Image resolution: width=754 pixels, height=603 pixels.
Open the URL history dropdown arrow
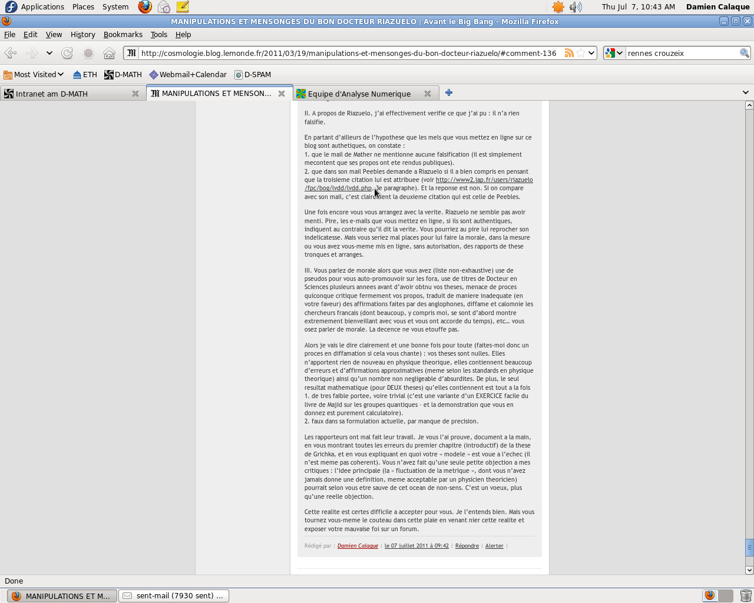[x=591, y=53]
